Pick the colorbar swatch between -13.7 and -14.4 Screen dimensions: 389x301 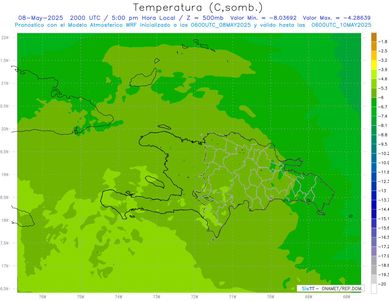click(374, 205)
